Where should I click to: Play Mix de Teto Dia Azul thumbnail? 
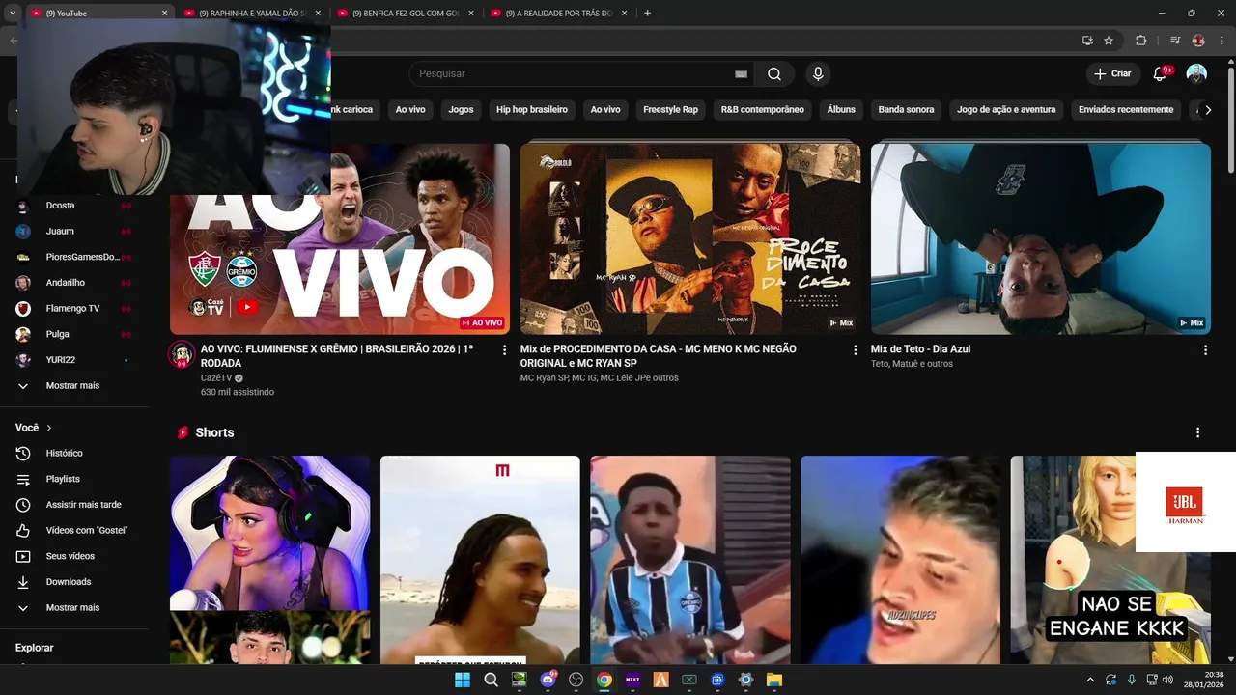(x=1041, y=238)
